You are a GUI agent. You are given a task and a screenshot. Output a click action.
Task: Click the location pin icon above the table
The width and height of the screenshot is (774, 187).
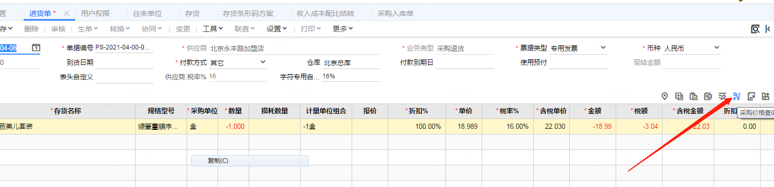(x=665, y=96)
